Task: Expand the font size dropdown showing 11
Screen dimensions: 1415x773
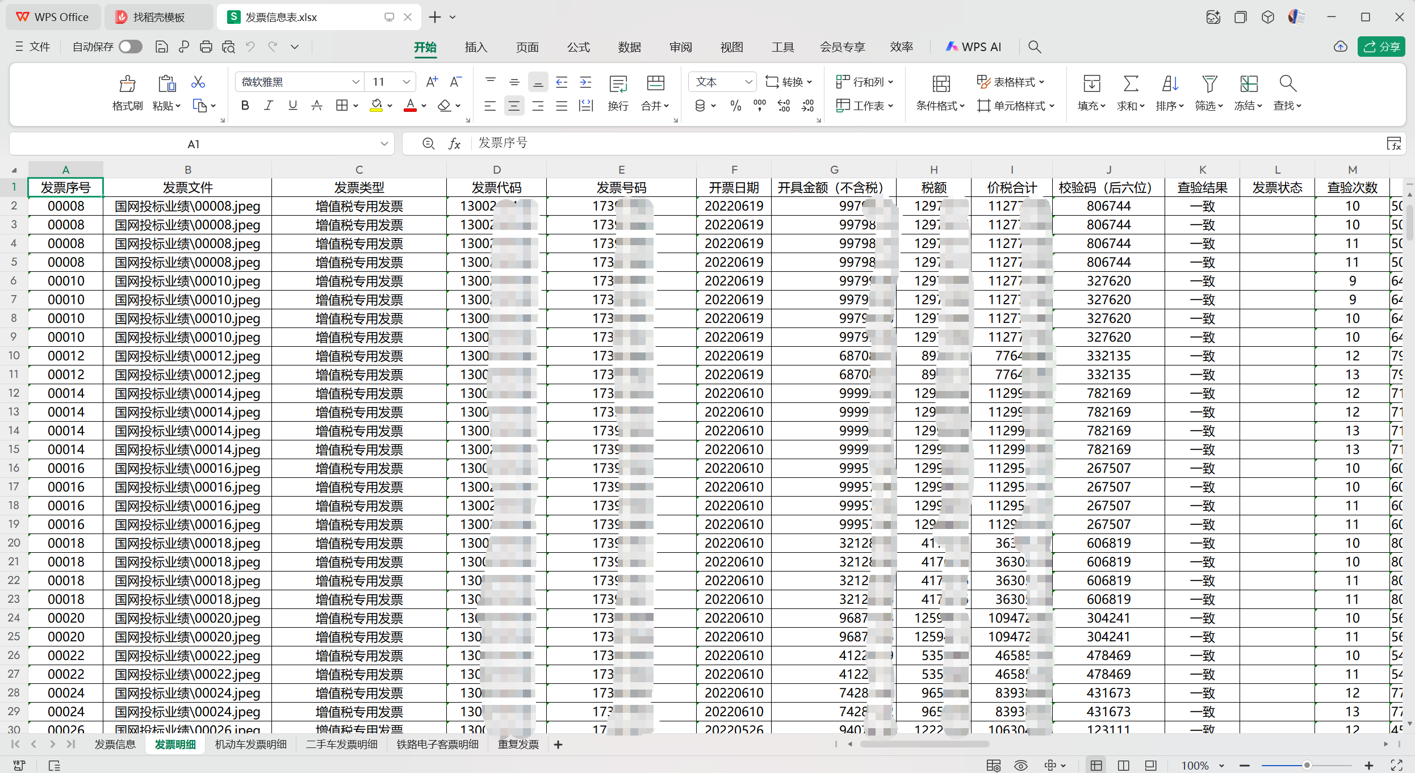Action: (x=406, y=82)
